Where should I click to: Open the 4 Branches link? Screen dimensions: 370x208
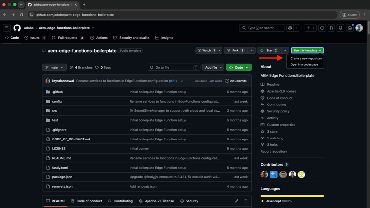coord(81,67)
